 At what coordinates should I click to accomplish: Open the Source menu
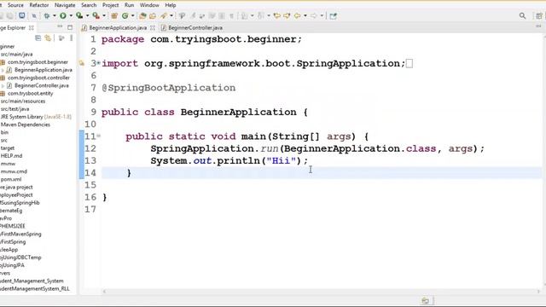click(15, 5)
